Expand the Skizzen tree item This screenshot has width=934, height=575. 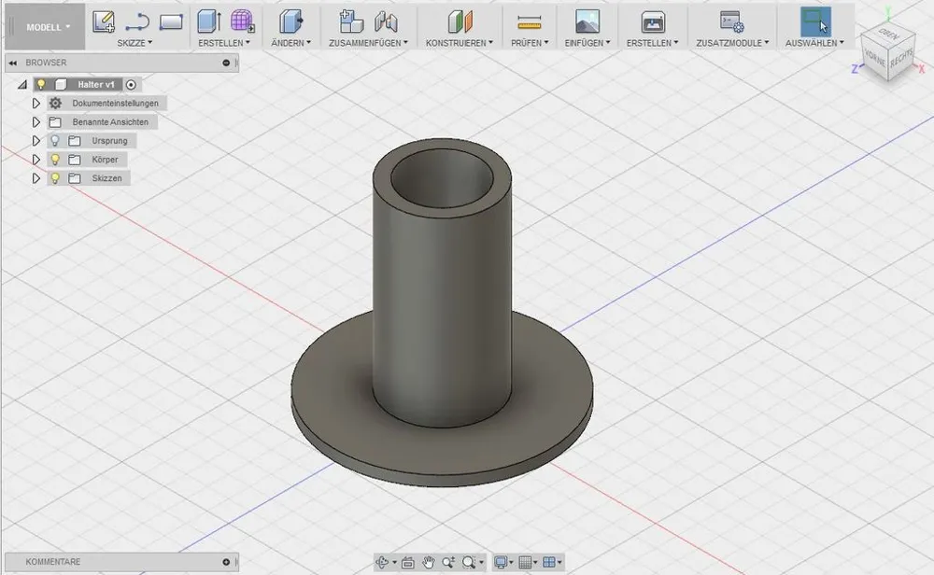tap(35, 177)
